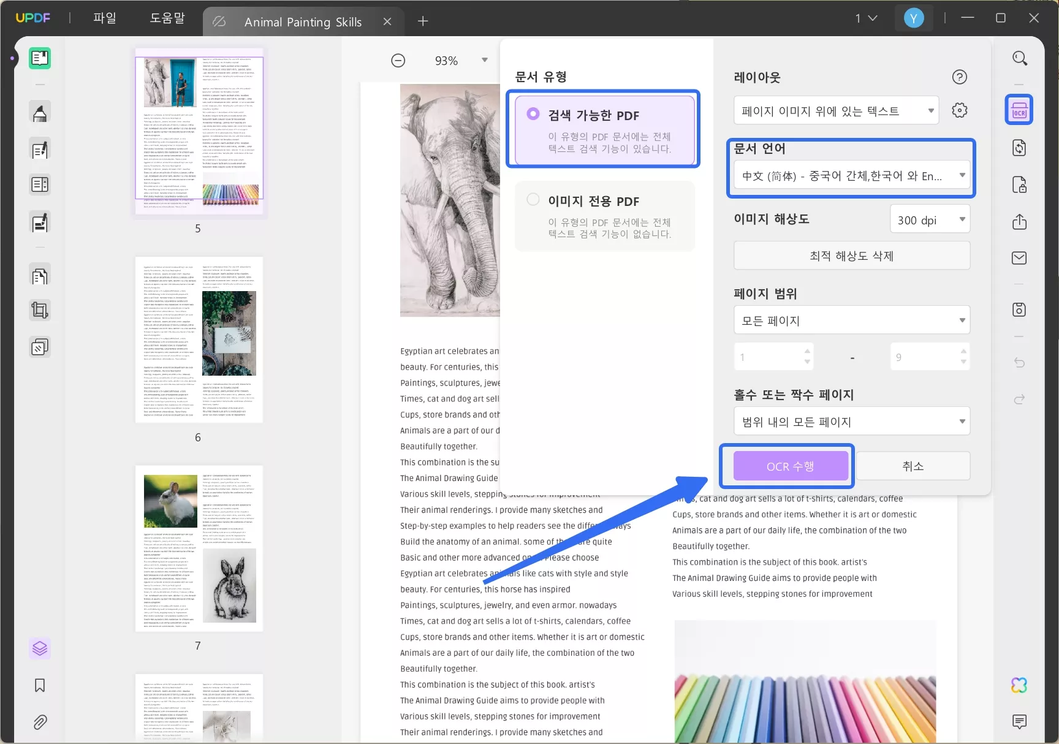This screenshot has height=744, width=1059.
Task: Open the Reader mode icon in left sidebar
Action: coord(40,58)
